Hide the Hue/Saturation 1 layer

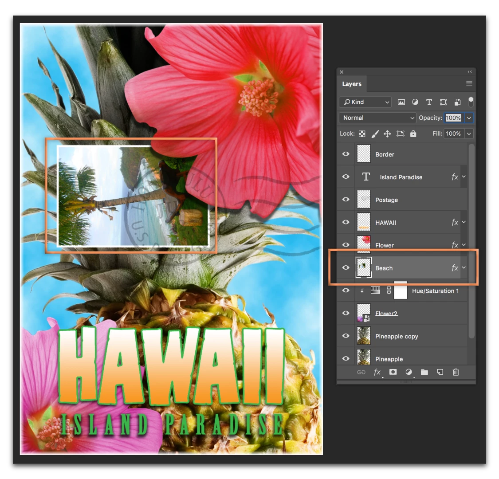pos(346,290)
